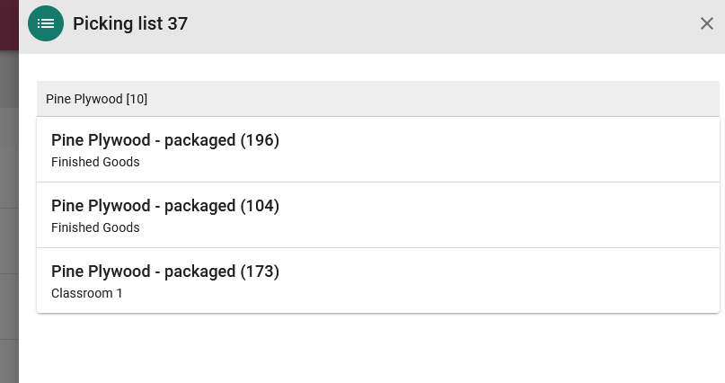
Task: Click the (104) quantity in second row
Action: click(260, 206)
